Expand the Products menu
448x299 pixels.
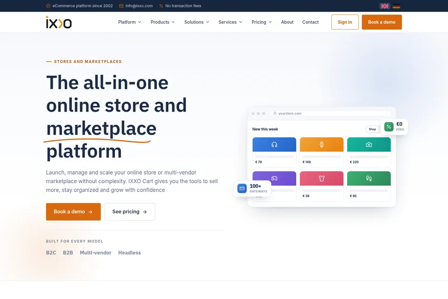pos(162,22)
